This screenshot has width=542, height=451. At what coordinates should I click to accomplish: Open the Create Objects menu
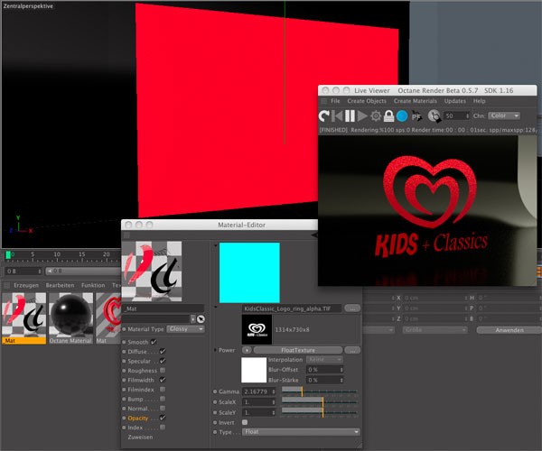click(x=367, y=101)
